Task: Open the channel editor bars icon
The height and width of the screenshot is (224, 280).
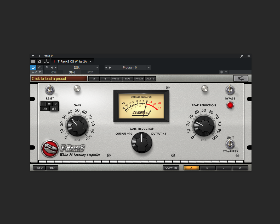Action: point(33,61)
